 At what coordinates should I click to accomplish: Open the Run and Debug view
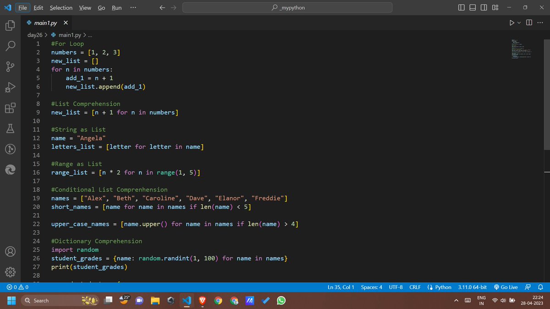11,87
